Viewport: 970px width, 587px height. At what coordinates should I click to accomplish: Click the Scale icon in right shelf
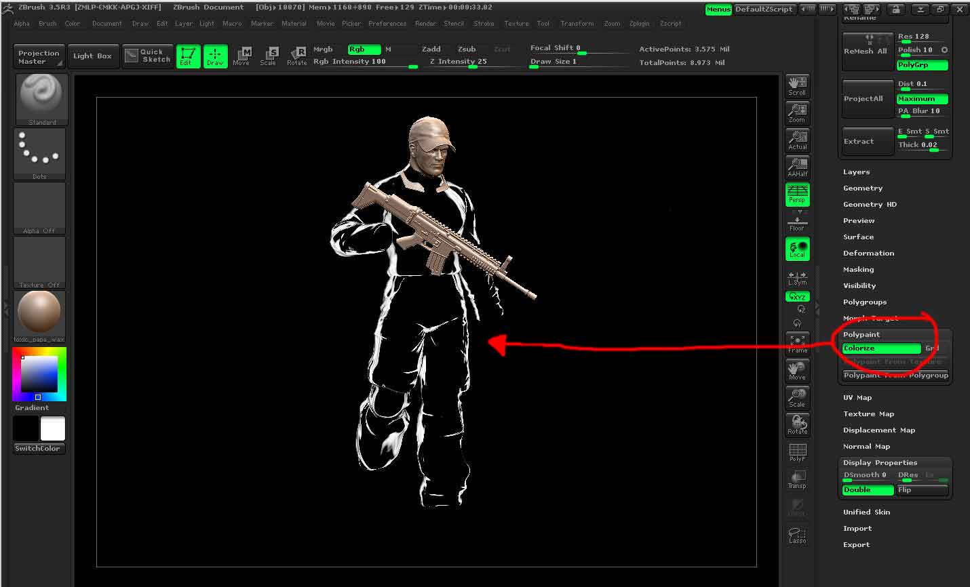[x=798, y=398]
